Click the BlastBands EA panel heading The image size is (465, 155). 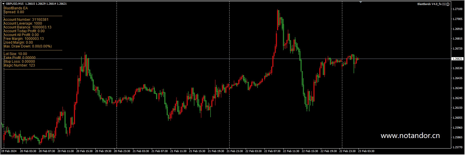16,8
